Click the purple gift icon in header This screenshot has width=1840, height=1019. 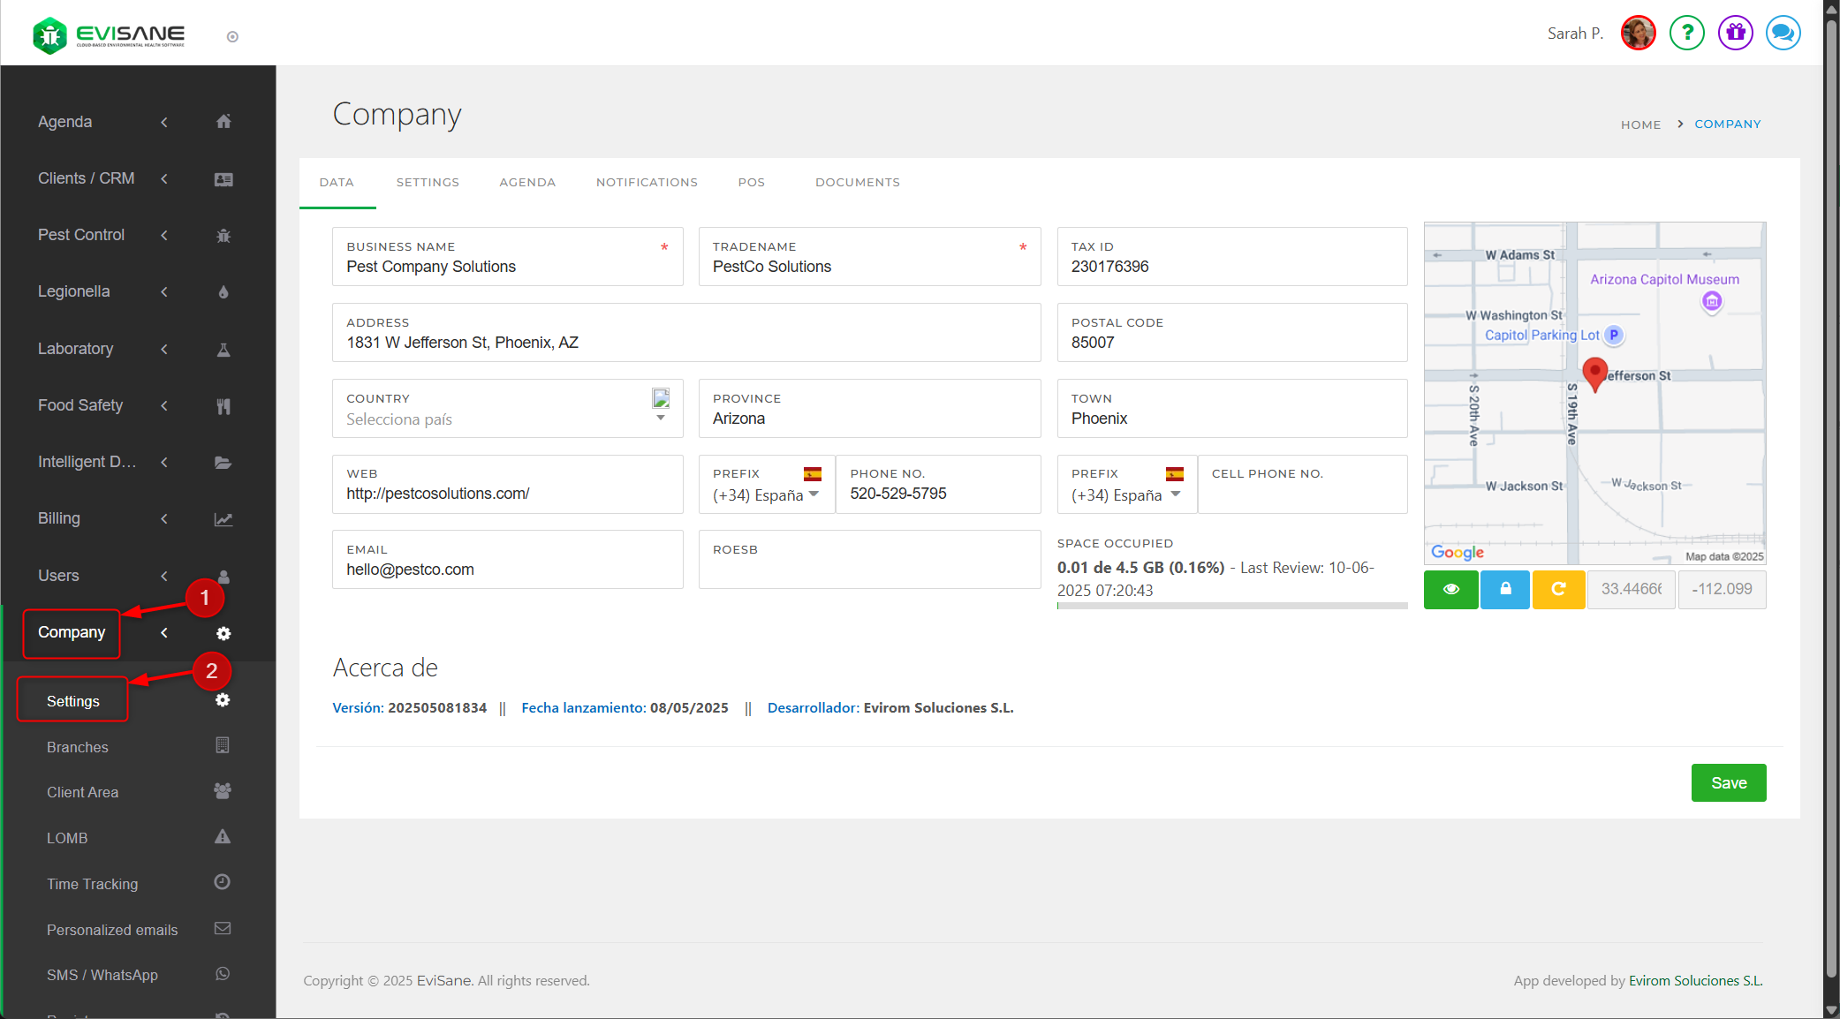pos(1736,33)
